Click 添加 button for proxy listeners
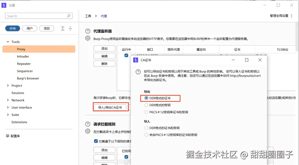The image size is (299, 165). (104, 48)
